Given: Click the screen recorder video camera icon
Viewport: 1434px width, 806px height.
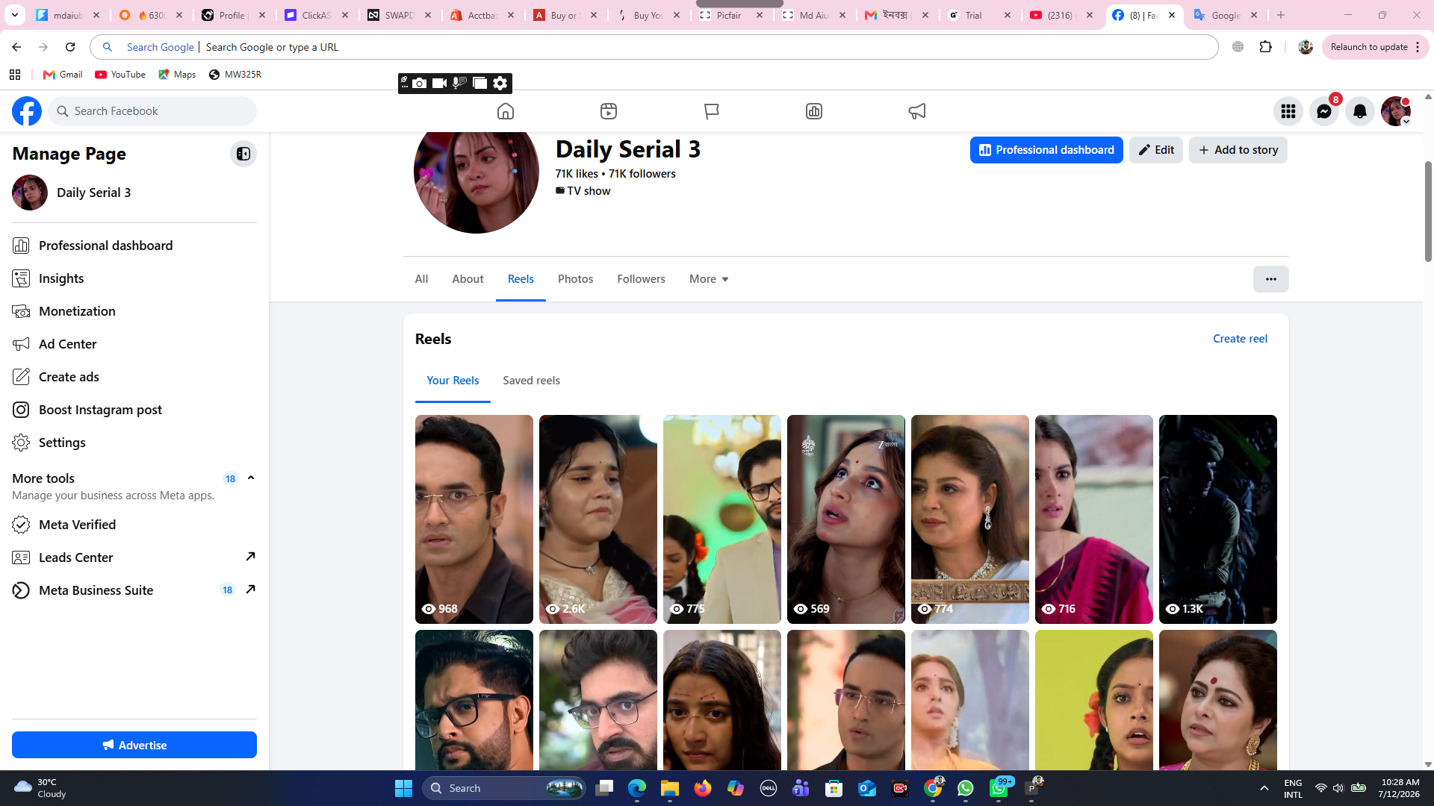Looking at the screenshot, I should (440, 83).
